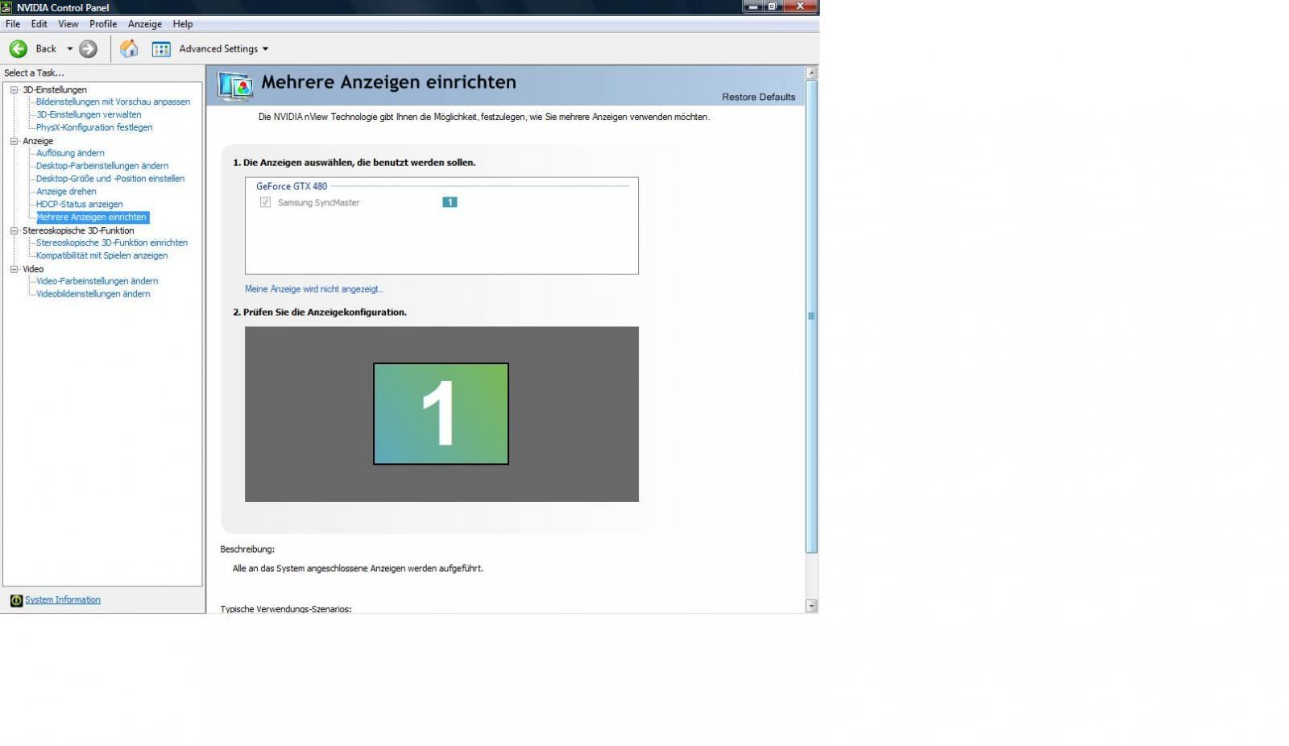
Task: Click the 'Video' category label
Action: coord(33,269)
